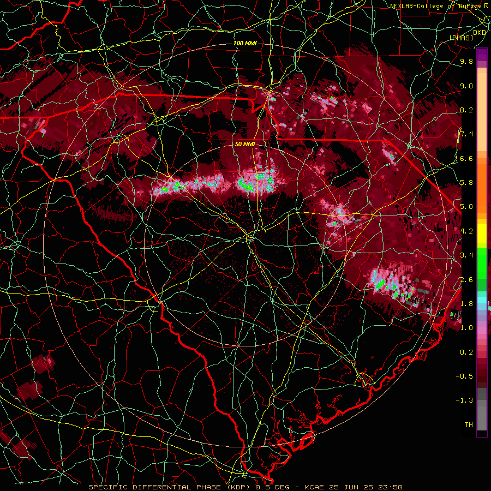The width and height of the screenshot is (491, 491).
Task: Select the 0.2 scale value
Action: (x=466, y=352)
